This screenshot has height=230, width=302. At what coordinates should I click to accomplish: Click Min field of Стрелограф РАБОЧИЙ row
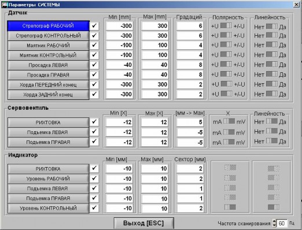click(119, 26)
